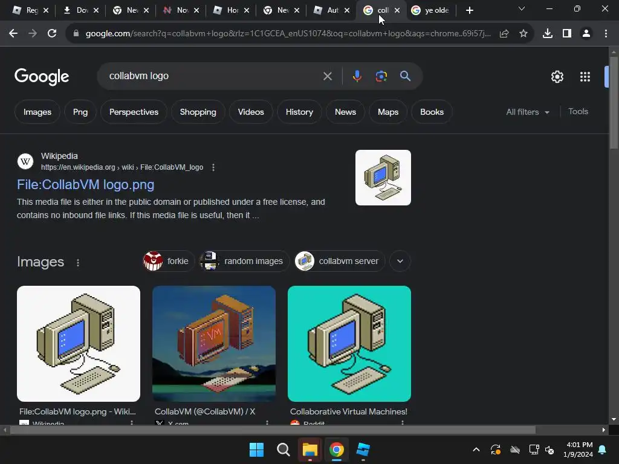Screen dimensions: 619x464
Task: Switch to the 'ye olde' tab
Action: click(432, 10)
